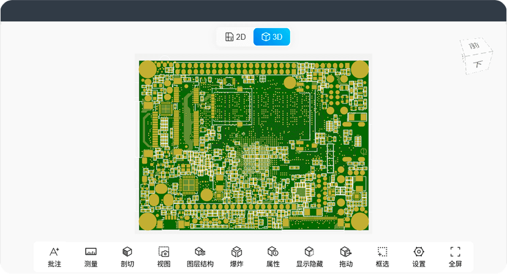Click the 前 face of view cube
This screenshot has height=274, width=507.
tap(473, 47)
